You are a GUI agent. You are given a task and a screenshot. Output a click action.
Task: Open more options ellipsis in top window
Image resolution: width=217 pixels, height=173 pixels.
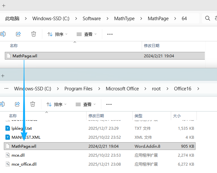(x=110, y=34)
